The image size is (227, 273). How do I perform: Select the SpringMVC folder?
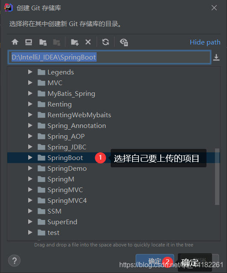(65, 190)
